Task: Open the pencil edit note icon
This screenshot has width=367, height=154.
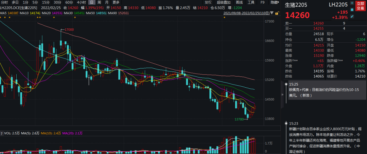Action: 352,16
